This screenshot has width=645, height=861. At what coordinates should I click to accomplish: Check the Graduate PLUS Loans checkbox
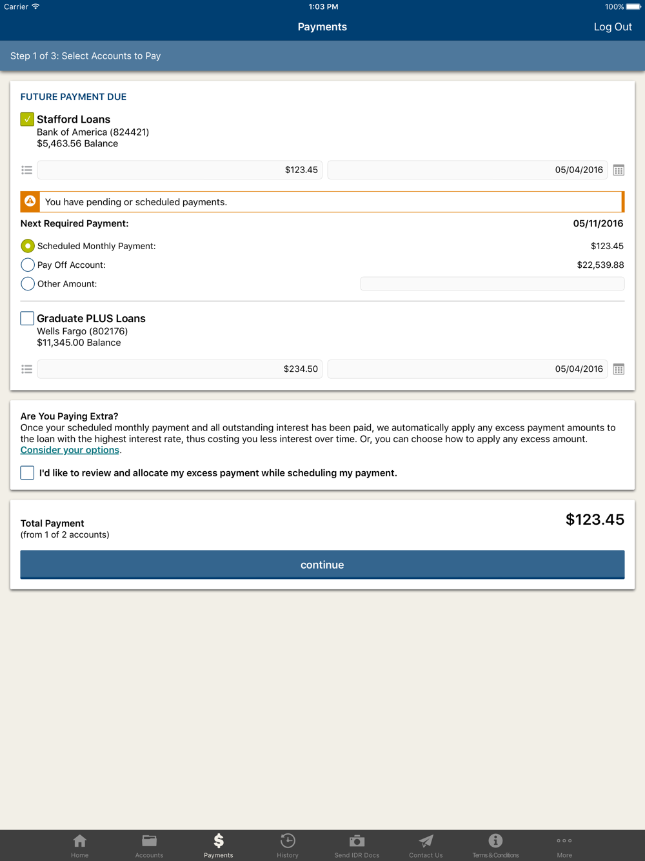(27, 318)
